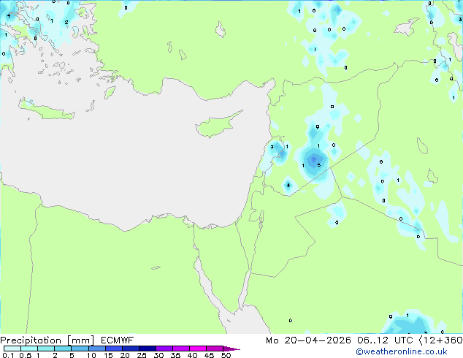
Task: Click the '25' legend scale label
Action: (142, 355)
